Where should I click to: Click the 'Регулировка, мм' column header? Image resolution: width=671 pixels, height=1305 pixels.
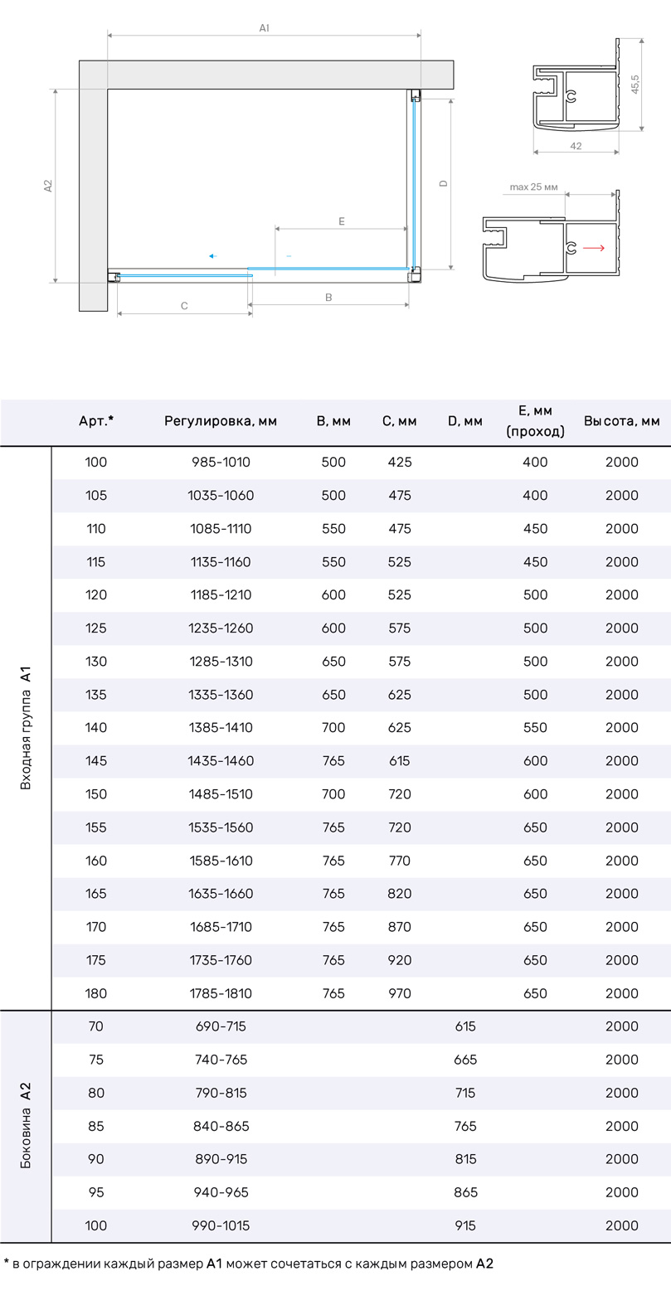(x=221, y=421)
